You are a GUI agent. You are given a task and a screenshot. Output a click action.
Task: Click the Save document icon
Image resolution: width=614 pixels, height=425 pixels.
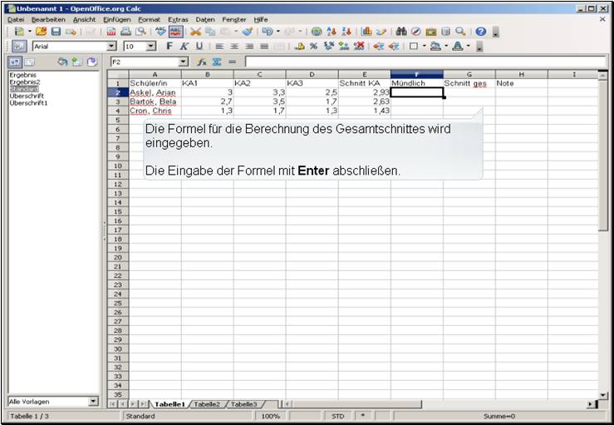pyautogui.click(x=56, y=32)
